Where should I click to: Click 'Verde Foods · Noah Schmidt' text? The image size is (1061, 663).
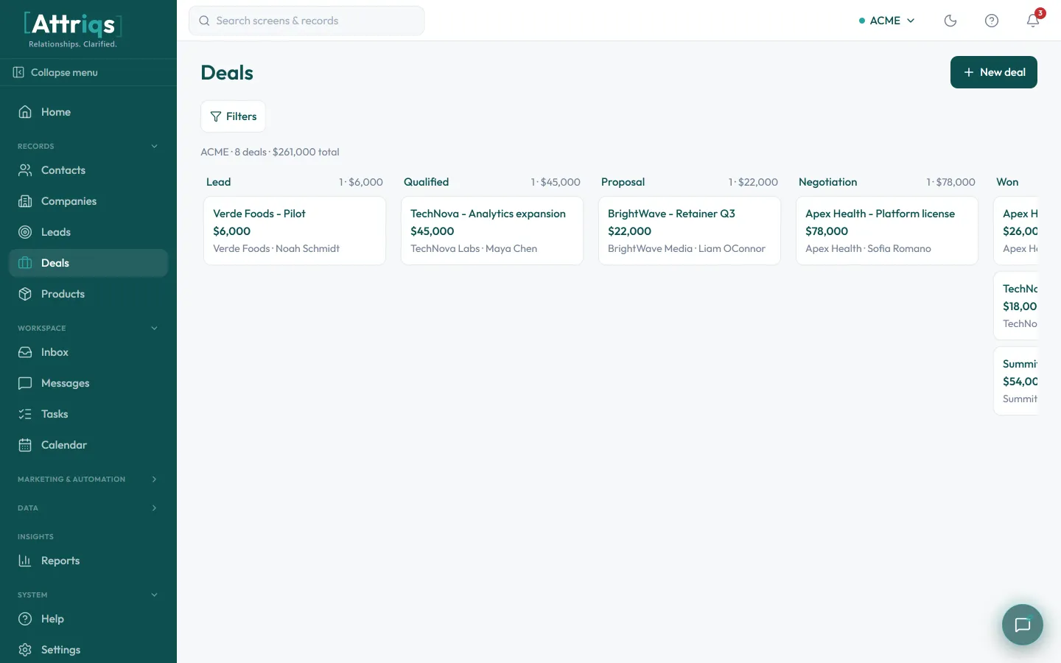click(x=276, y=249)
